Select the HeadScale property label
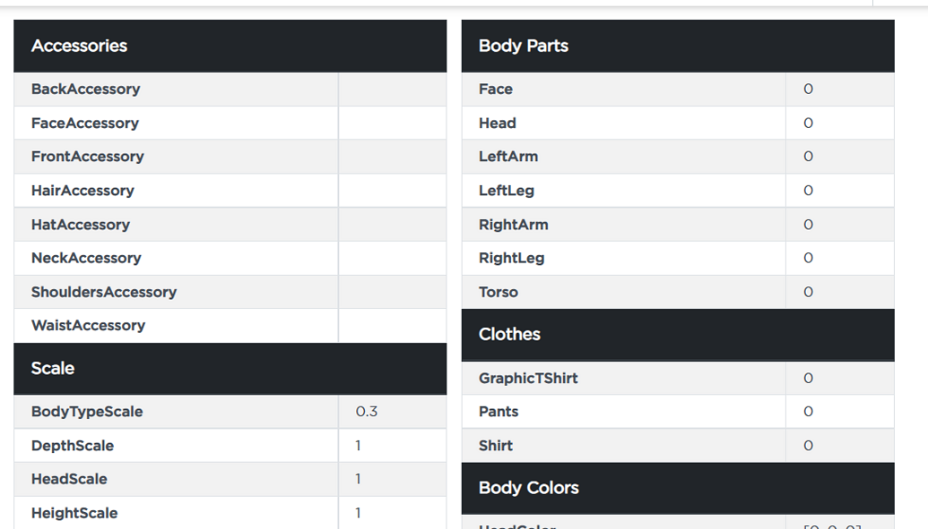928x529 pixels. pos(69,479)
